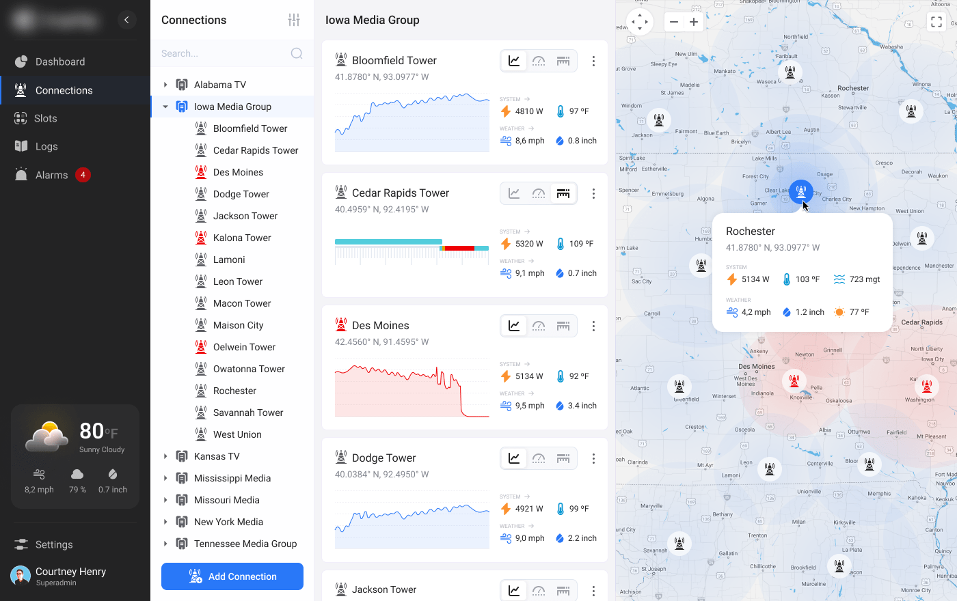This screenshot has height=601, width=957.
Task: Switch Des Moines card to timeline bar view
Action: 563,326
